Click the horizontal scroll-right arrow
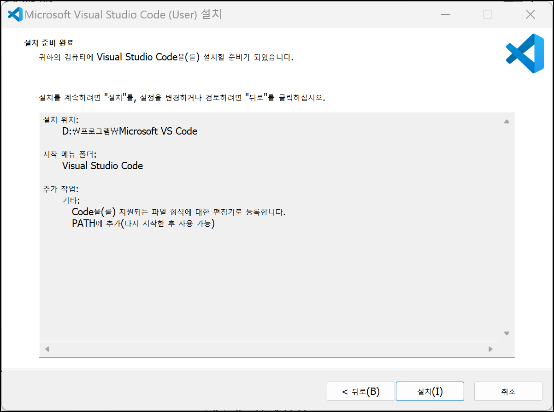The image size is (554, 412). (490, 349)
